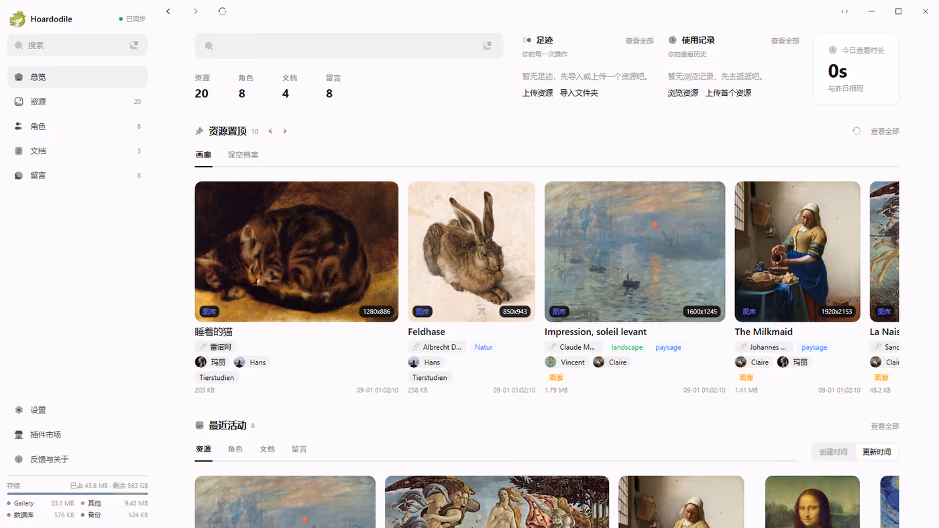Viewport: 939px width, 528px height.
Task: Focus the main search bar
Action: click(349, 46)
